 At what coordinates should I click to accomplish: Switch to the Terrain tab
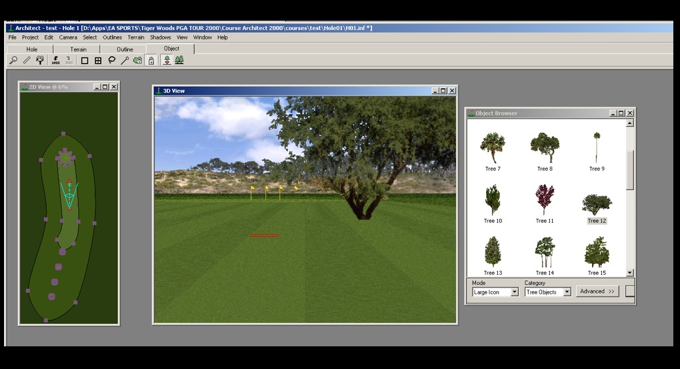tap(78, 49)
